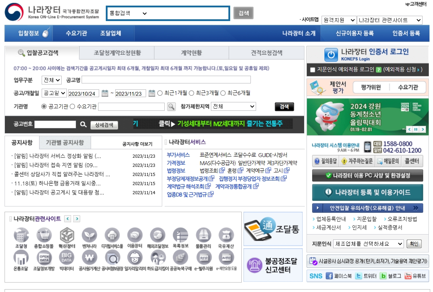The image size is (433, 292).
Task: Open the 제조업체를 선택하세요 dropdown
Action: pyautogui.click(x=368, y=244)
